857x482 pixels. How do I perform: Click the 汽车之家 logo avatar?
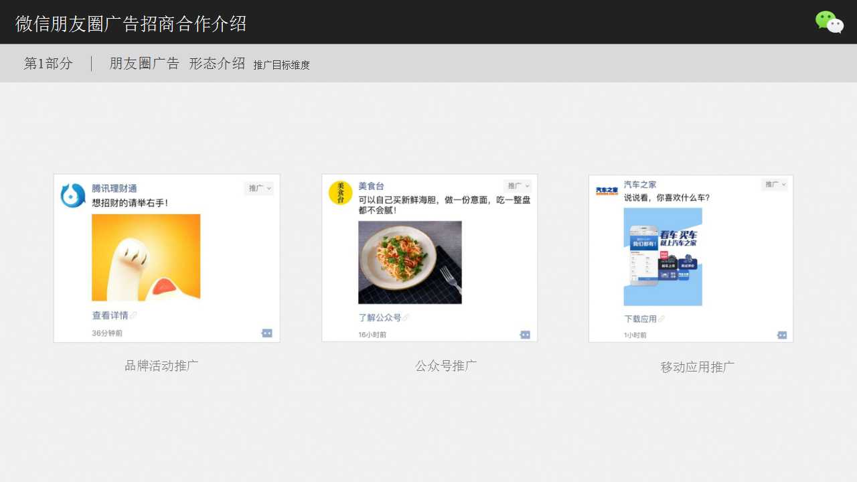pyautogui.click(x=607, y=191)
